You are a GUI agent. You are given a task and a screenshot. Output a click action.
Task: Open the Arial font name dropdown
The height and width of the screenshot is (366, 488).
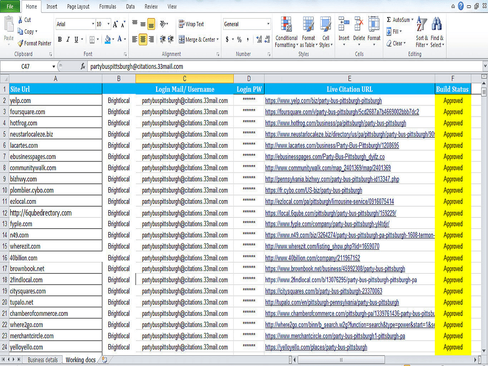(93, 24)
